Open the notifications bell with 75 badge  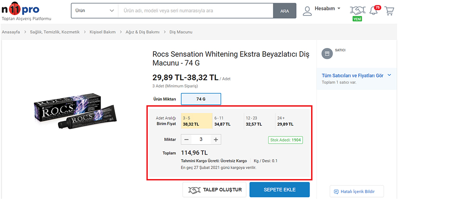(374, 11)
